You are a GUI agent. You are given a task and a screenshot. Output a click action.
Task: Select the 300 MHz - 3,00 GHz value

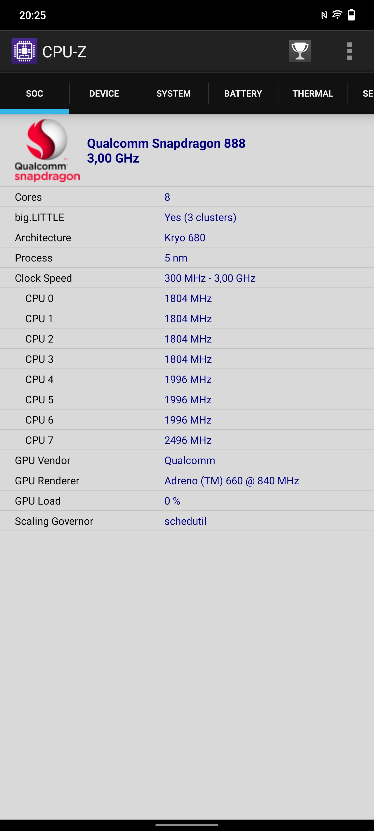[x=210, y=278]
